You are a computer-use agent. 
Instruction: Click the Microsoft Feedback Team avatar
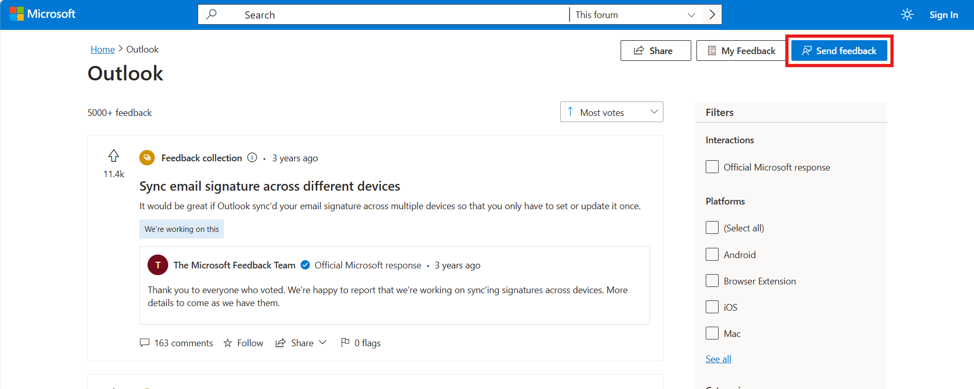[158, 265]
